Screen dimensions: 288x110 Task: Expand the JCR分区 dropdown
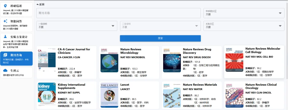tap(244, 26)
